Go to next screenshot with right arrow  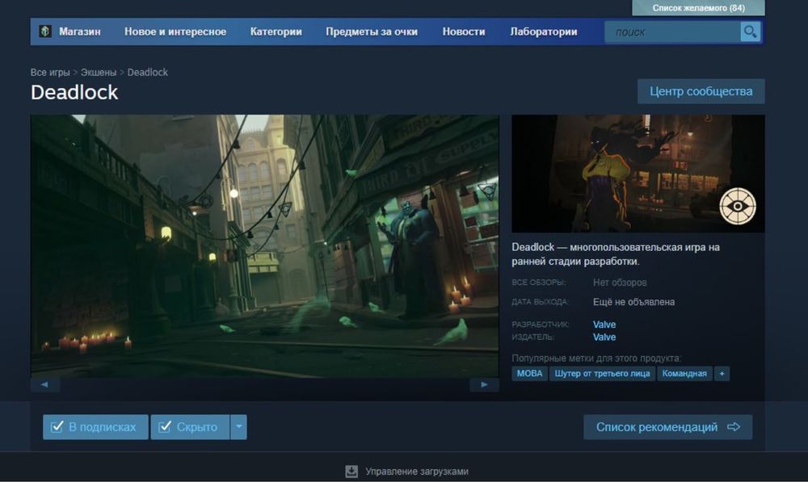tap(484, 384)
